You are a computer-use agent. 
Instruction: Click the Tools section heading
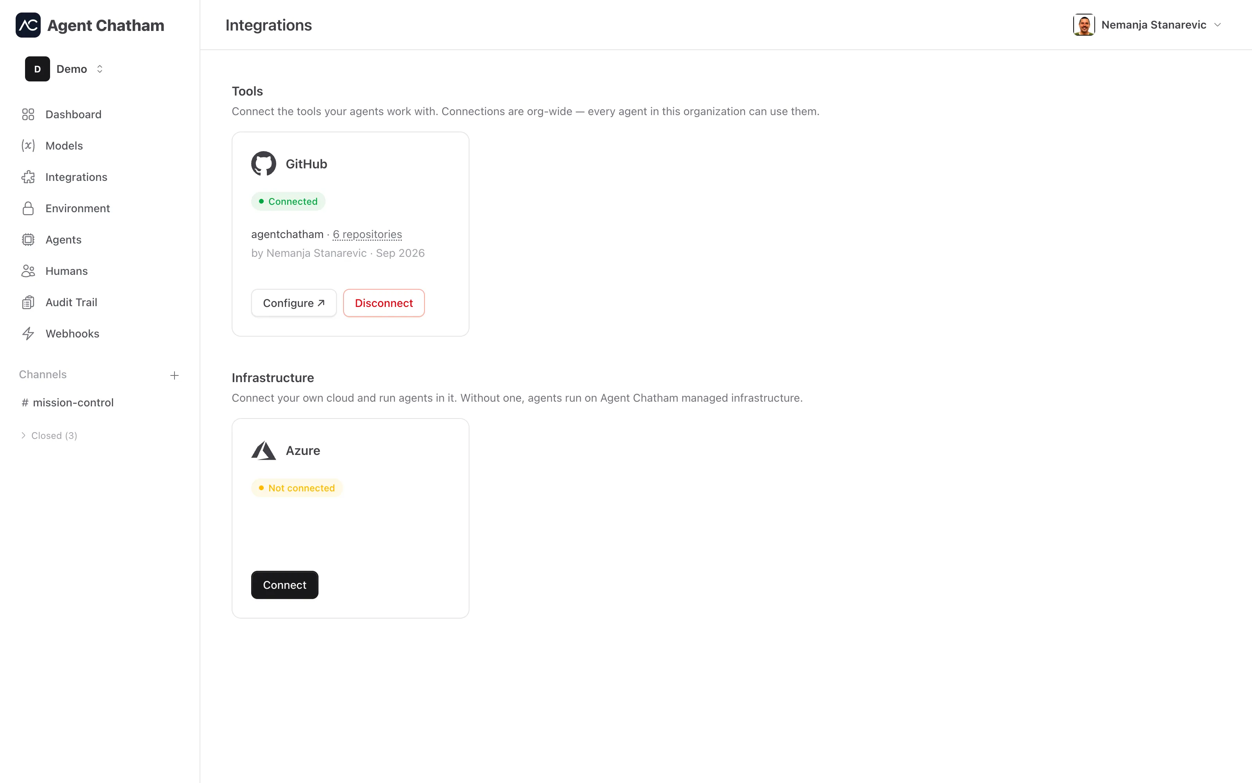click(x=247, y=91)
